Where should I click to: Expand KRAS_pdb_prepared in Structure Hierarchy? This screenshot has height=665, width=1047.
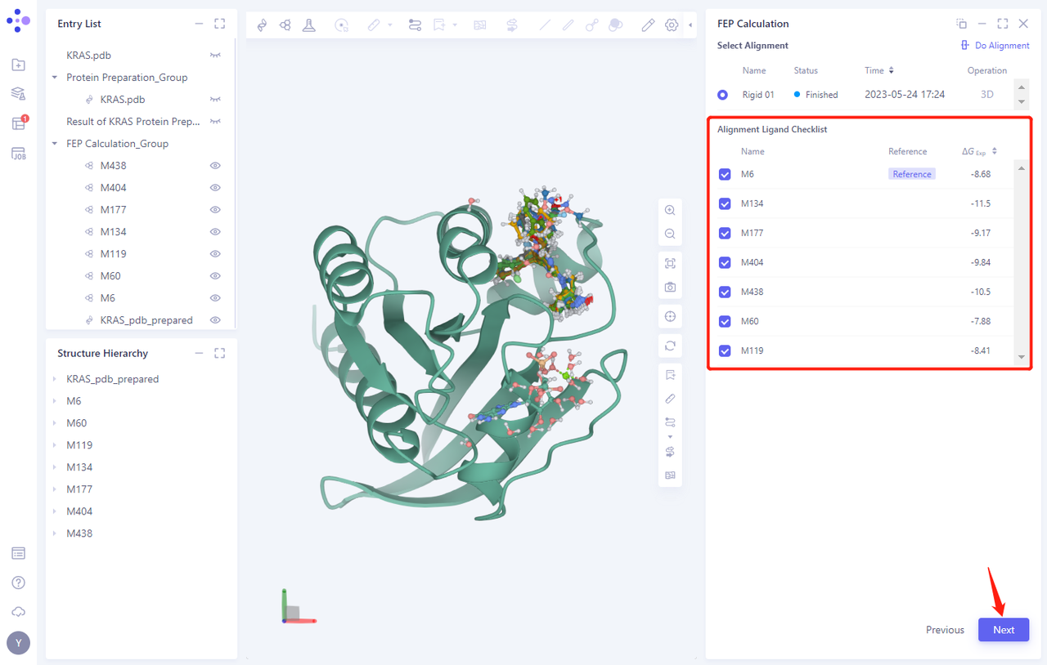tap(55, 379)
